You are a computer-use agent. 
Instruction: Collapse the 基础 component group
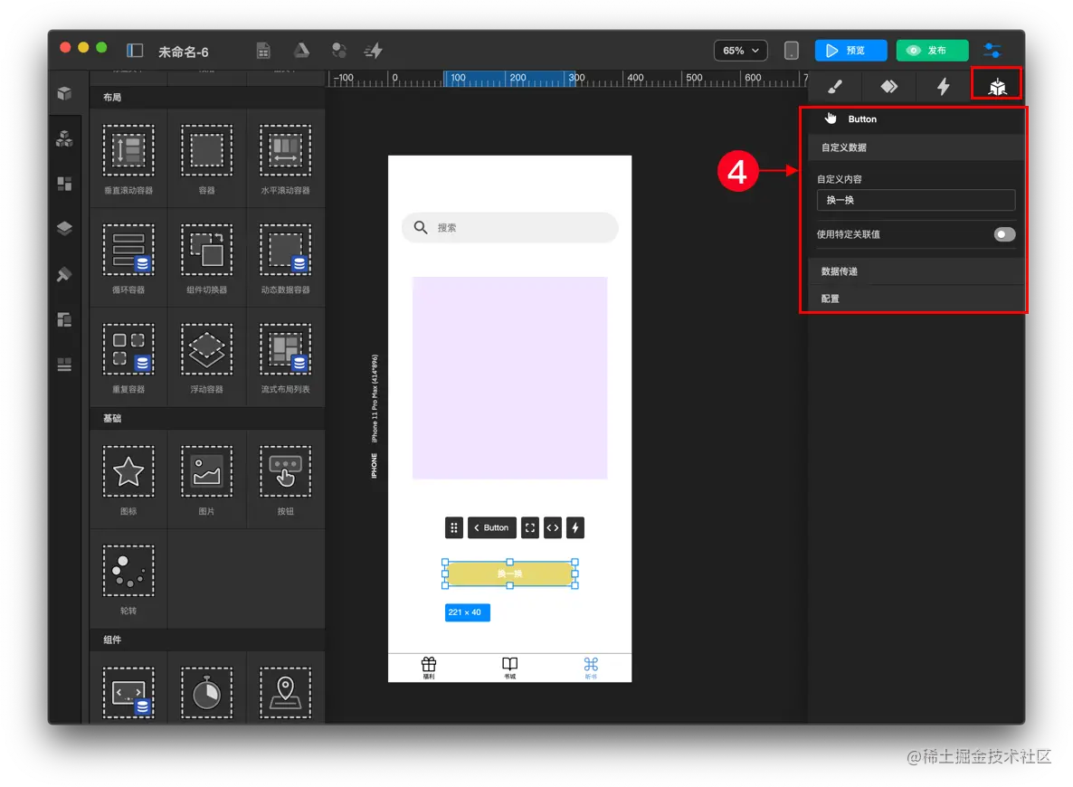[207, 418]
